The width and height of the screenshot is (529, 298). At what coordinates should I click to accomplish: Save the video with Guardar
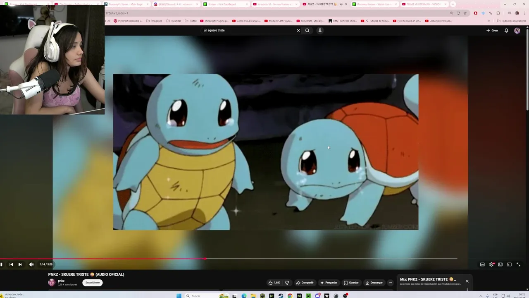click(351, 283)
